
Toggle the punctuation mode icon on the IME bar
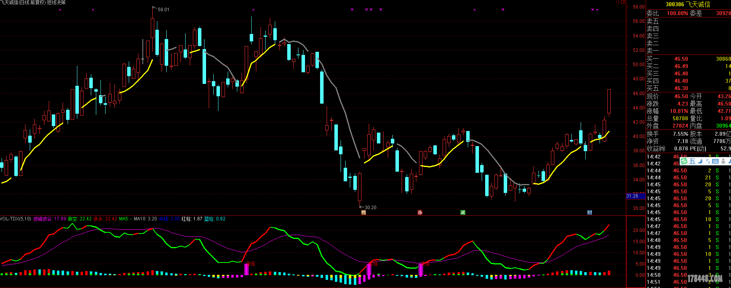[x=708, y=161]
